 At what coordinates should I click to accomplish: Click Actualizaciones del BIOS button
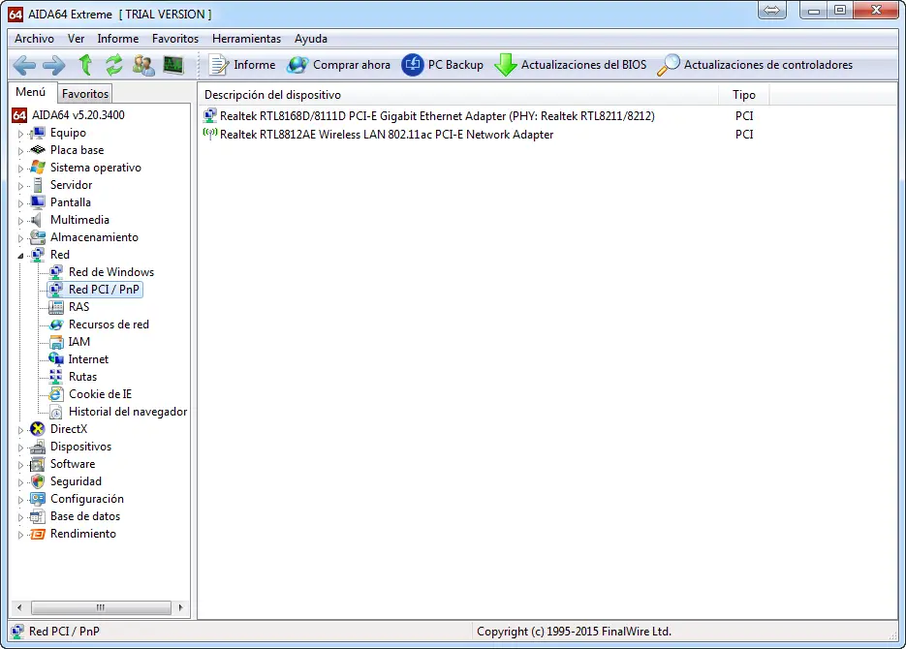[x=571, y=65]
